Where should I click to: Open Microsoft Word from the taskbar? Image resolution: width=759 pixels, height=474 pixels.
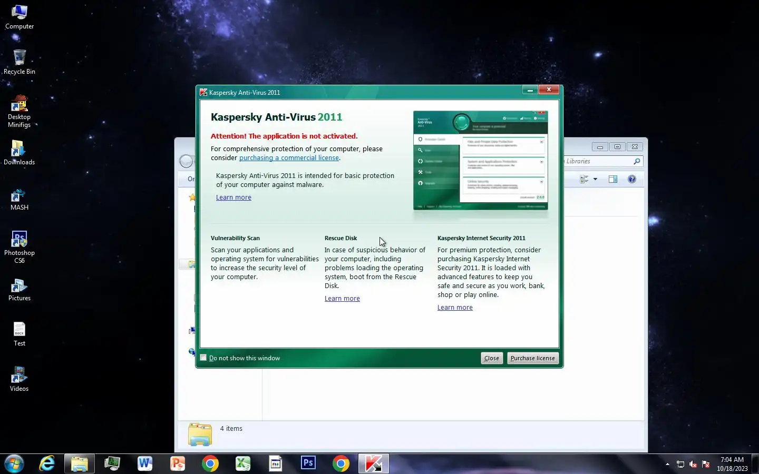click(x=145, y=463)
